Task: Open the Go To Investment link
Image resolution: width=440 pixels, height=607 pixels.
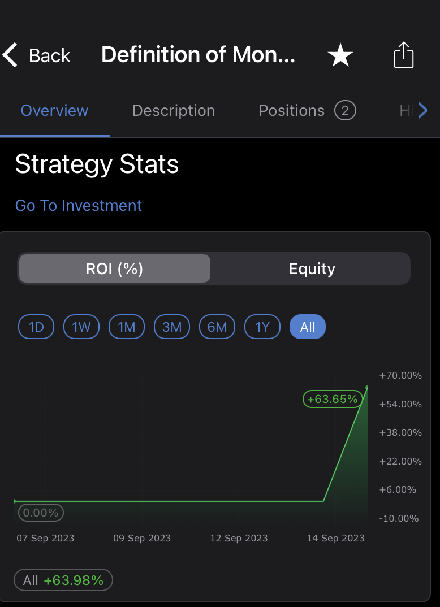Action: (79, 205)
